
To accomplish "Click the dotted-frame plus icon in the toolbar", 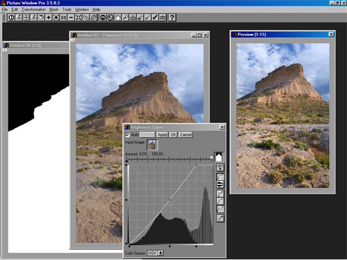I will click(56, 18).
